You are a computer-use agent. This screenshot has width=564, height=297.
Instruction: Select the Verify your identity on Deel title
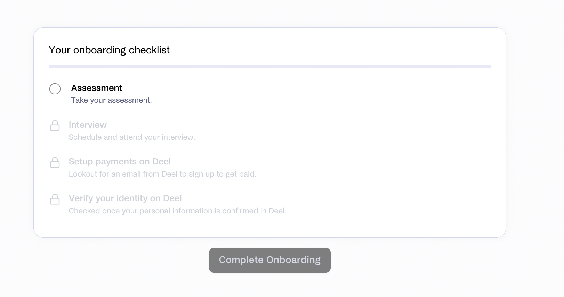pos(125,198)
